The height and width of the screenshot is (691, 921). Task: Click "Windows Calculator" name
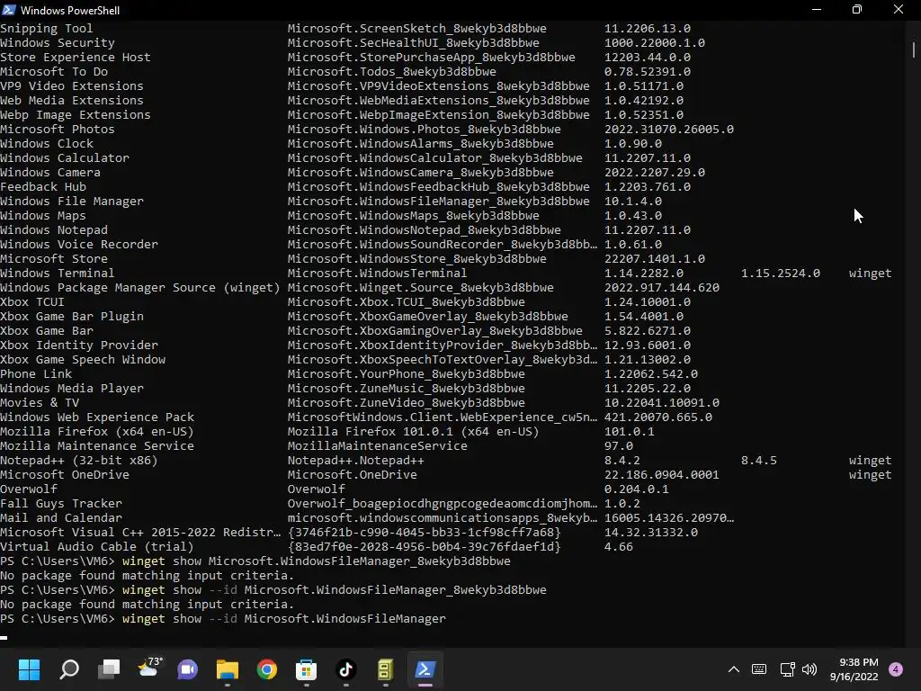(65, 158)
